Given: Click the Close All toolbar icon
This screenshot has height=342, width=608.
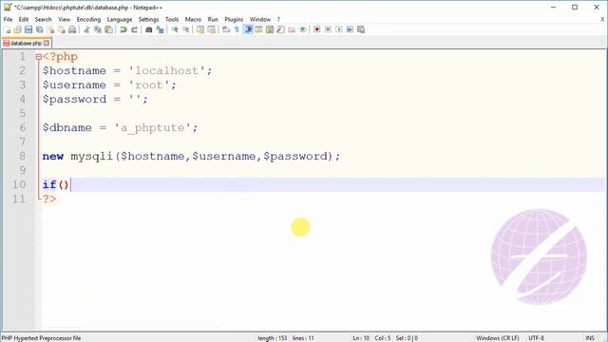Looking at the screenshot, I should pos(61,29).
